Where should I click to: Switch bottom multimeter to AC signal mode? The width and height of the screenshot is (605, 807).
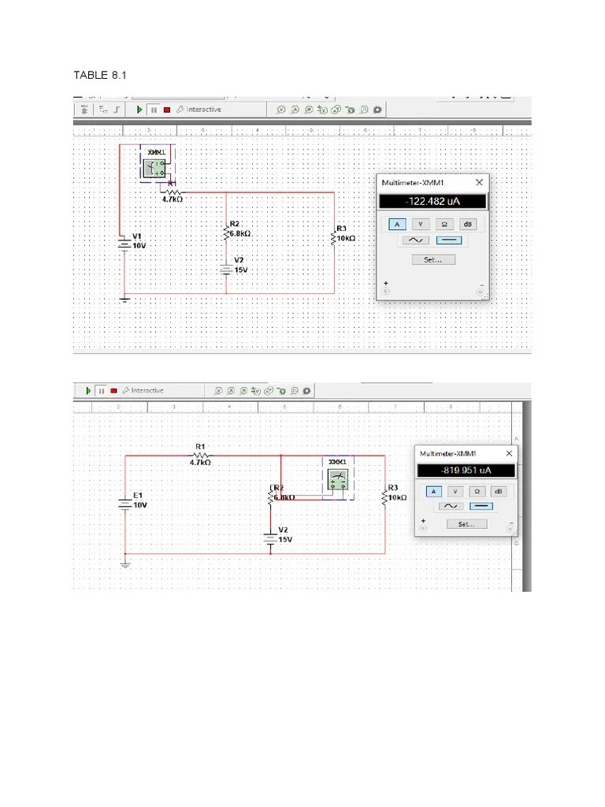[451, 507]
